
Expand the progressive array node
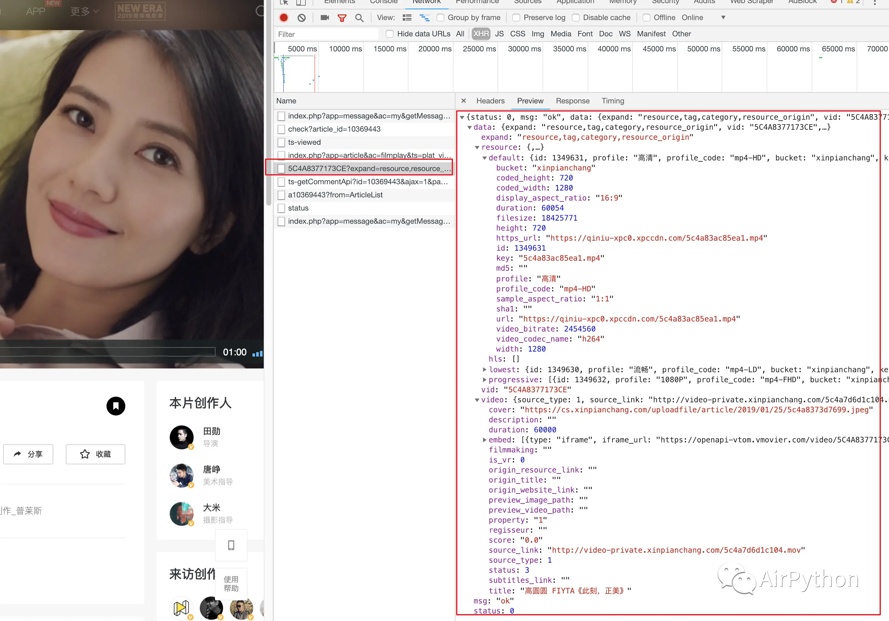coord(484,380)
